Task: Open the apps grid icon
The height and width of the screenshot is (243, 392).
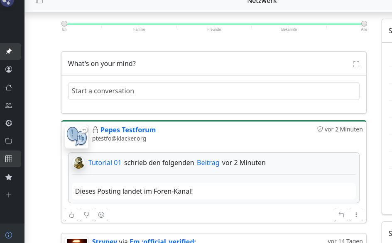Action: tap(9, 159)
